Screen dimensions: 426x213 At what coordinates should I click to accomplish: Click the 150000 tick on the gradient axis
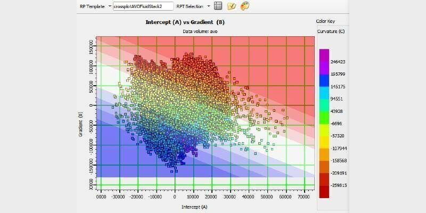(x=92, y=47)
